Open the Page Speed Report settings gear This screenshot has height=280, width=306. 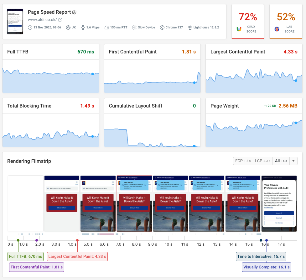point(74,12)
